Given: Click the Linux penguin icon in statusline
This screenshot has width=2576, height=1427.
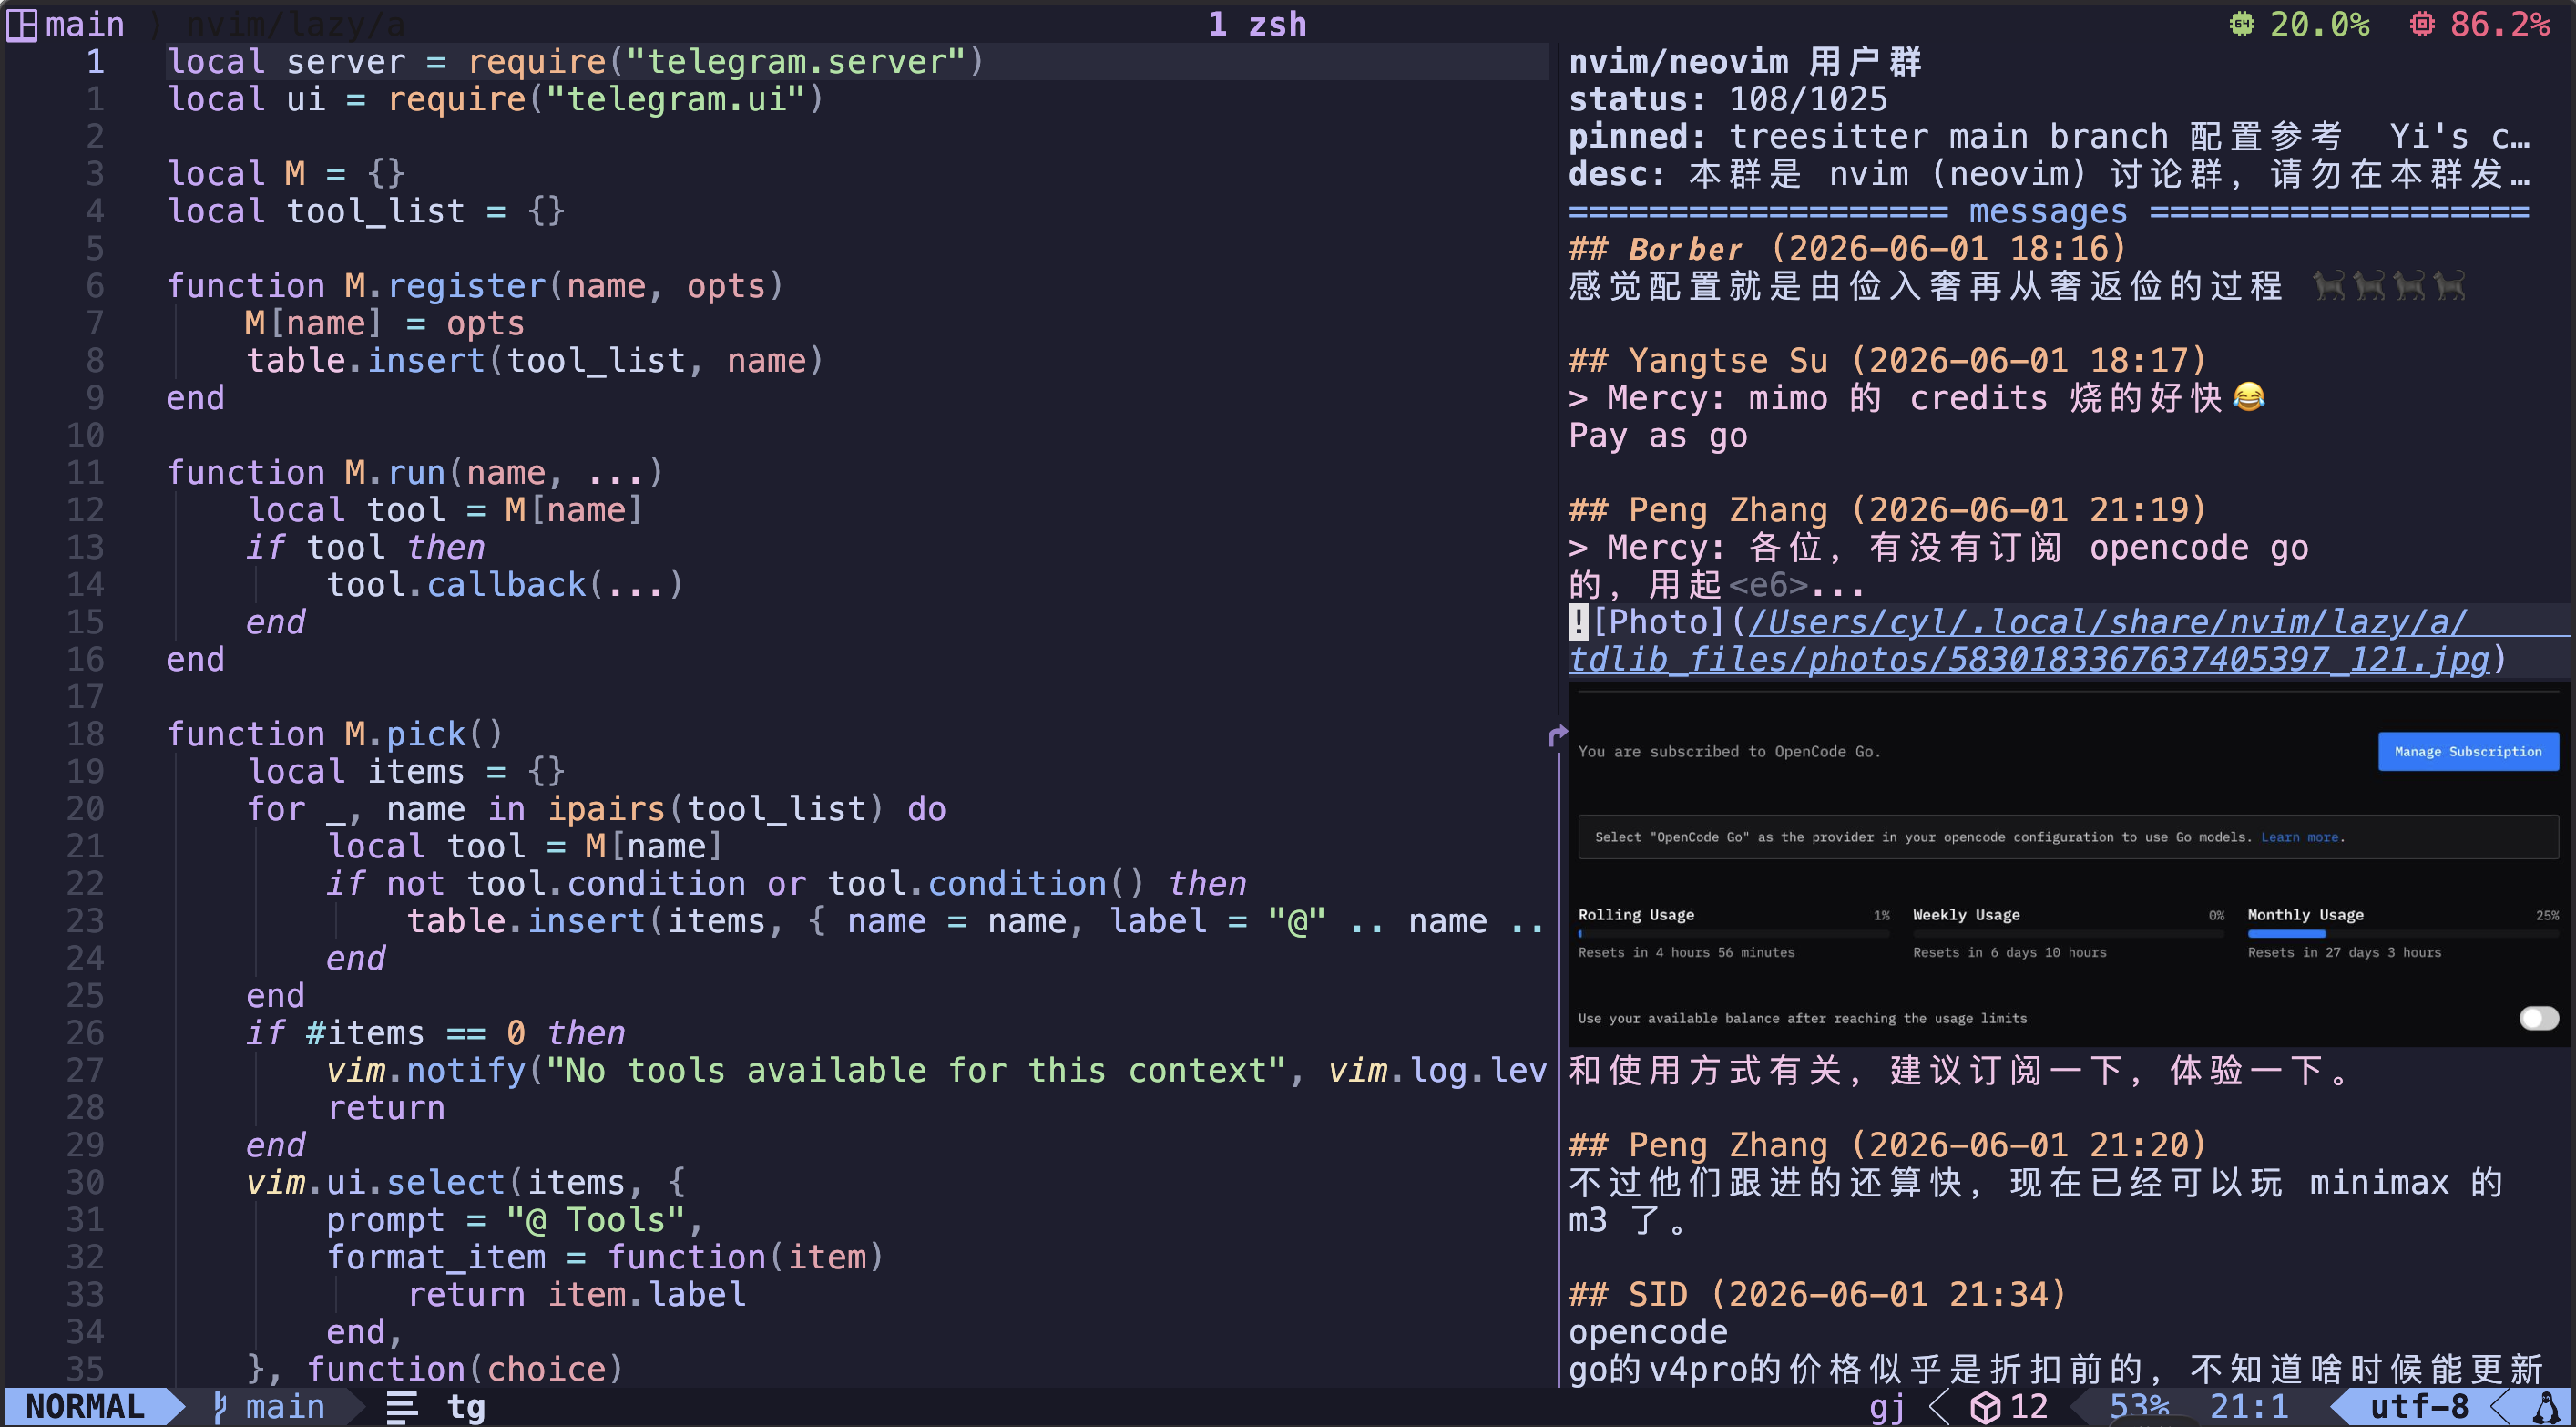Looking at the screenshot, I should pos(2546,1407).
